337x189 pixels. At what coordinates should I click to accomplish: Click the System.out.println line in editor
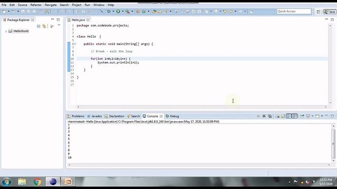(118, 62)
